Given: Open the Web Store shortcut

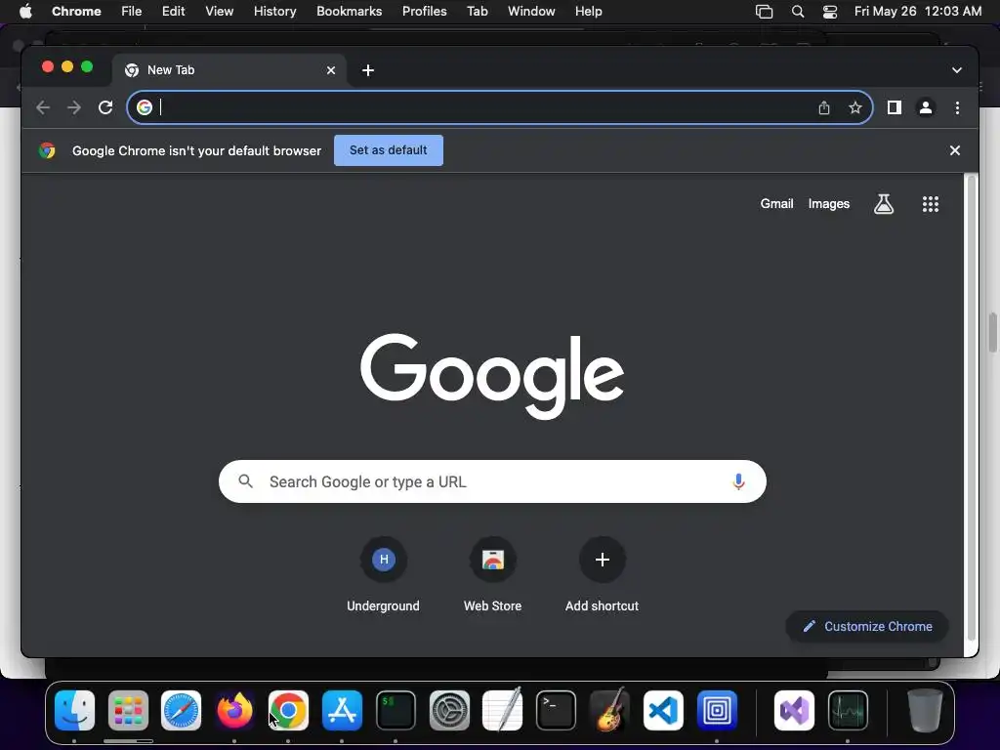Looking at the screenshot, I should click(492, 574).
